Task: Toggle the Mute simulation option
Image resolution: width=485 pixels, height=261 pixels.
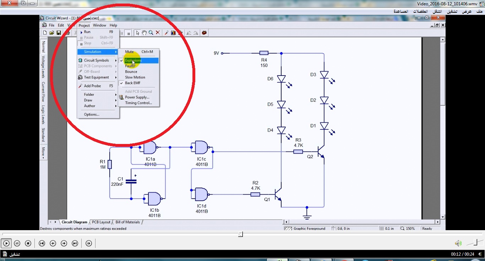Action: (139, 52)
